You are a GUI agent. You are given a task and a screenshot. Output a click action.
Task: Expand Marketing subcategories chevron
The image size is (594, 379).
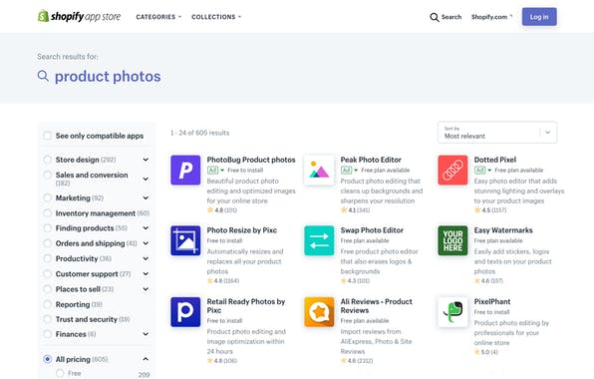point(146,197)
